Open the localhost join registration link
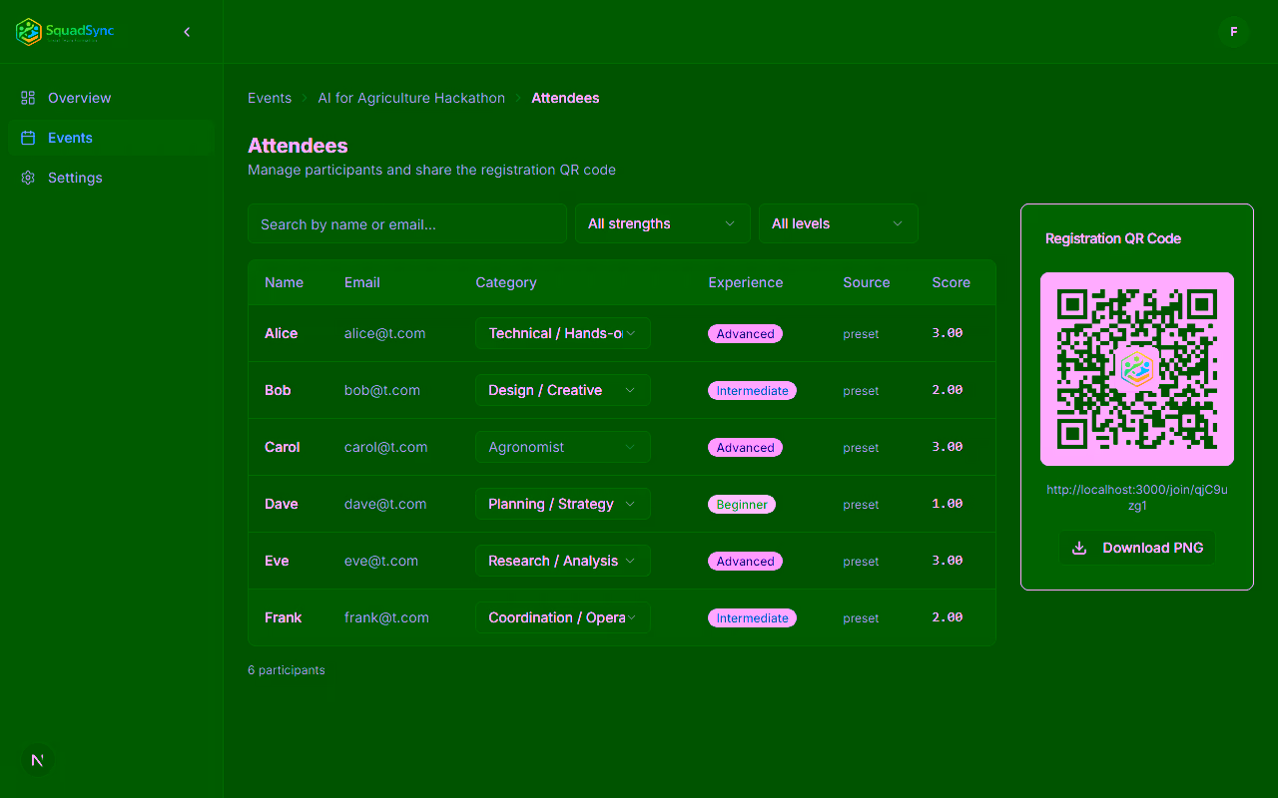The image size is (1278, 798). 1137,498
